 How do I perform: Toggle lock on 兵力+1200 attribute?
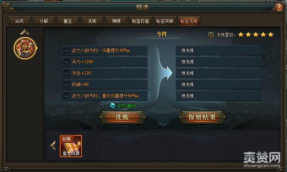tap(66, 62)
